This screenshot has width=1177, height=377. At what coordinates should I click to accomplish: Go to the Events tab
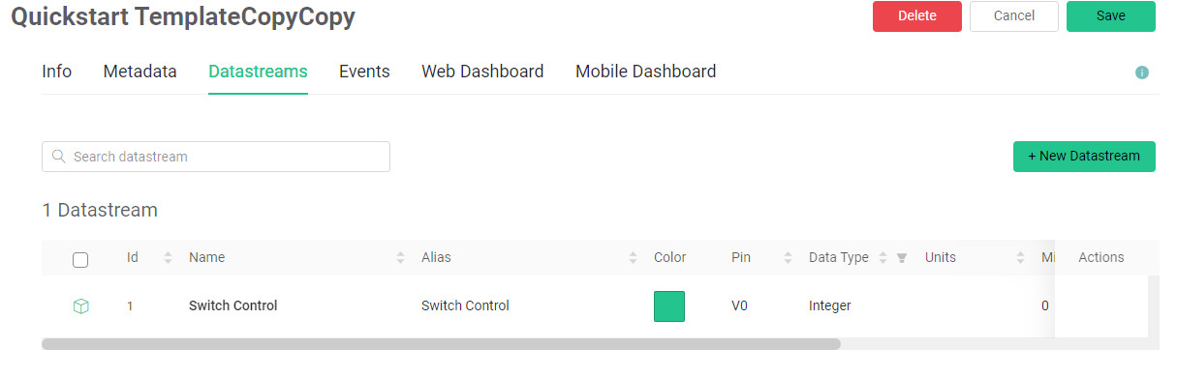pos(364,72)
